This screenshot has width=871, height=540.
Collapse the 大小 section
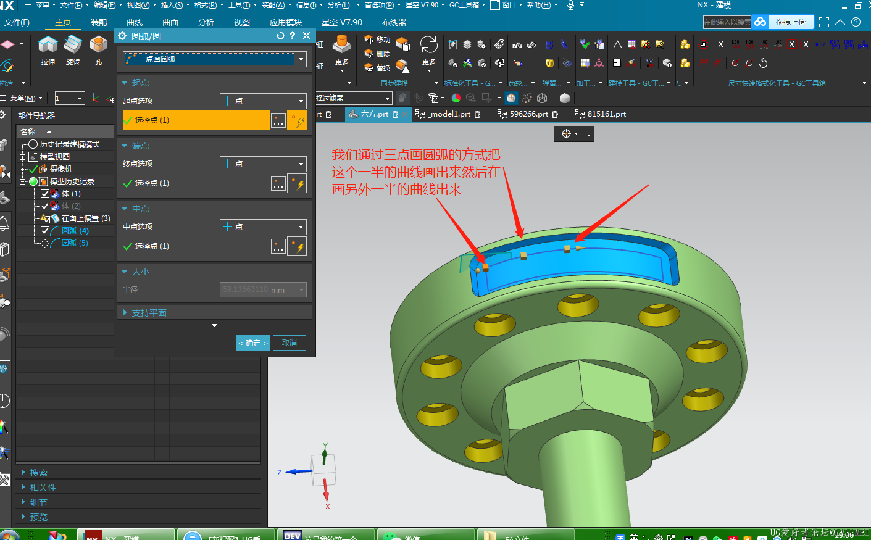pyautogui.click(x=125, y=272)
